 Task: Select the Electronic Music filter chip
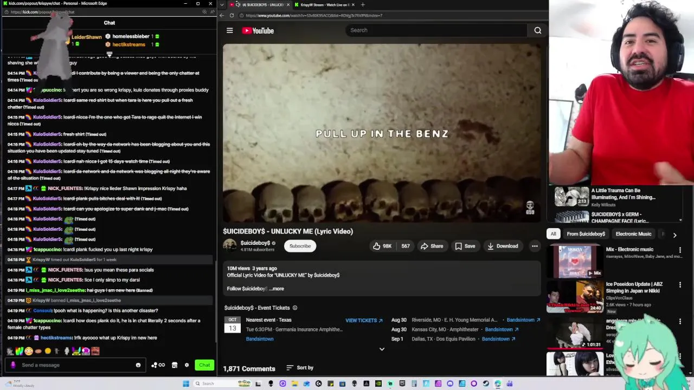(633, 234)
